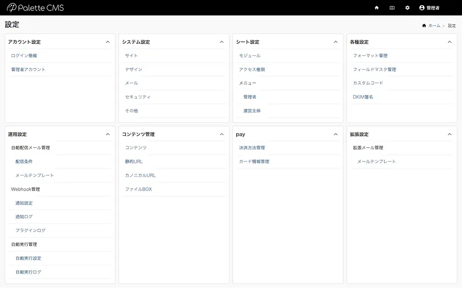
Task: Open カード情報管理 under pay
Action: click(254, 162)
